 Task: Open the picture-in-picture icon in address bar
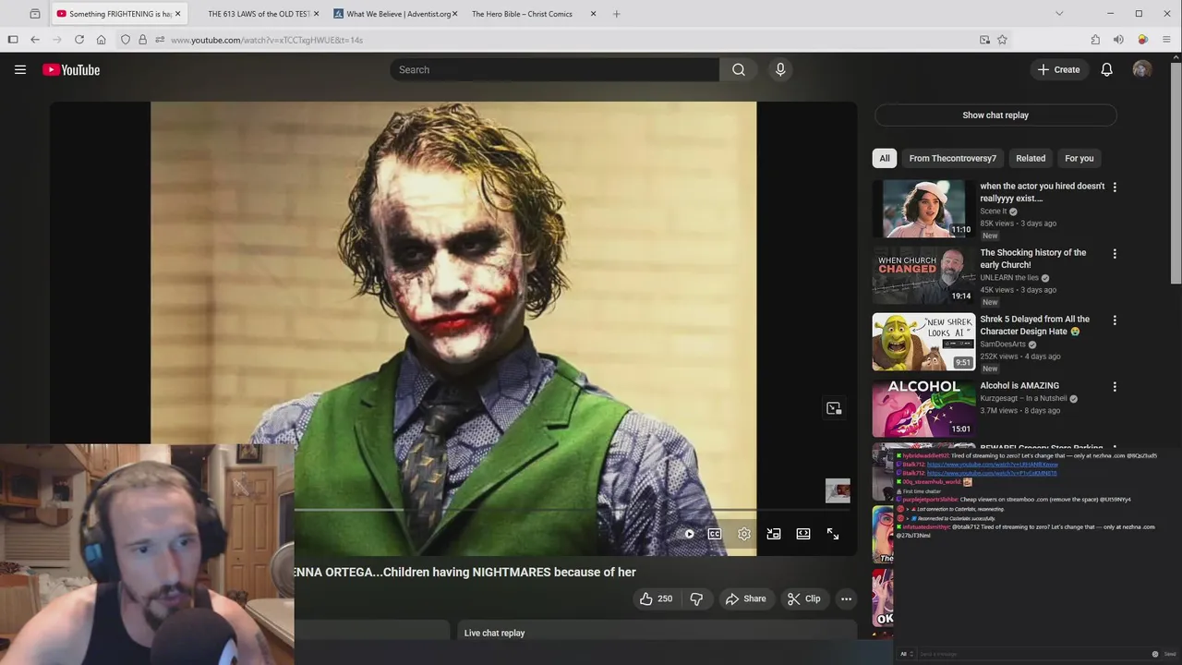click(984, 40)
